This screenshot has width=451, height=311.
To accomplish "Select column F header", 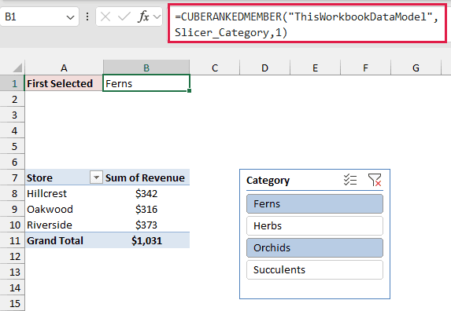I will coord(365,68).
